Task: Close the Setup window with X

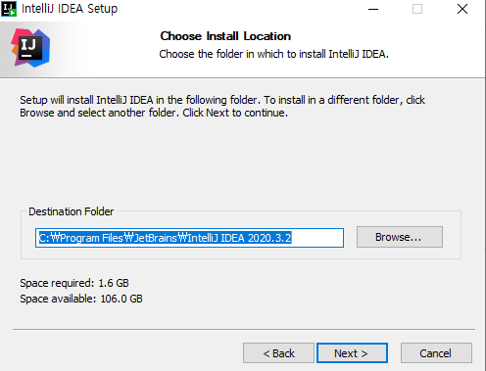Action: pyautogui.click(x=462, y=9)
